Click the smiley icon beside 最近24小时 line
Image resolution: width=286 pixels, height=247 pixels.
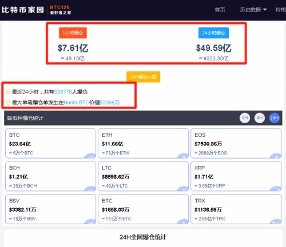[x=8, y=92]
